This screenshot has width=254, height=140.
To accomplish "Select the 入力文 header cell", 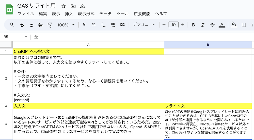I will click(88, 106).
